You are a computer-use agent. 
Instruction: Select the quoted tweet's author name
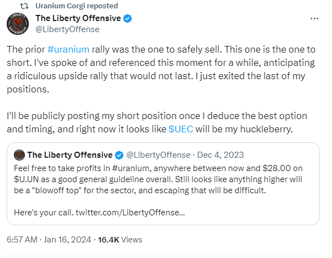pos(69,154)
